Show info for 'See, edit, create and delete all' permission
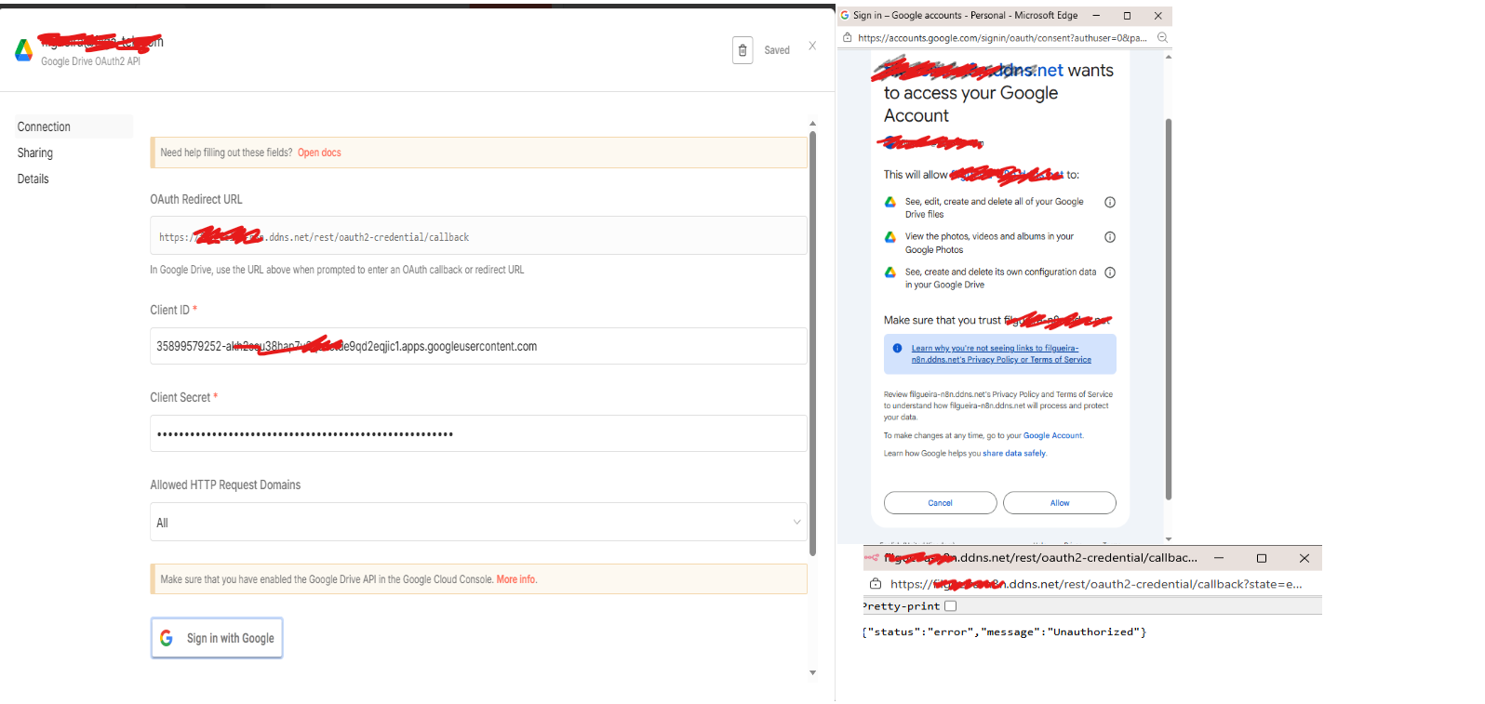 coord(1110,202)
